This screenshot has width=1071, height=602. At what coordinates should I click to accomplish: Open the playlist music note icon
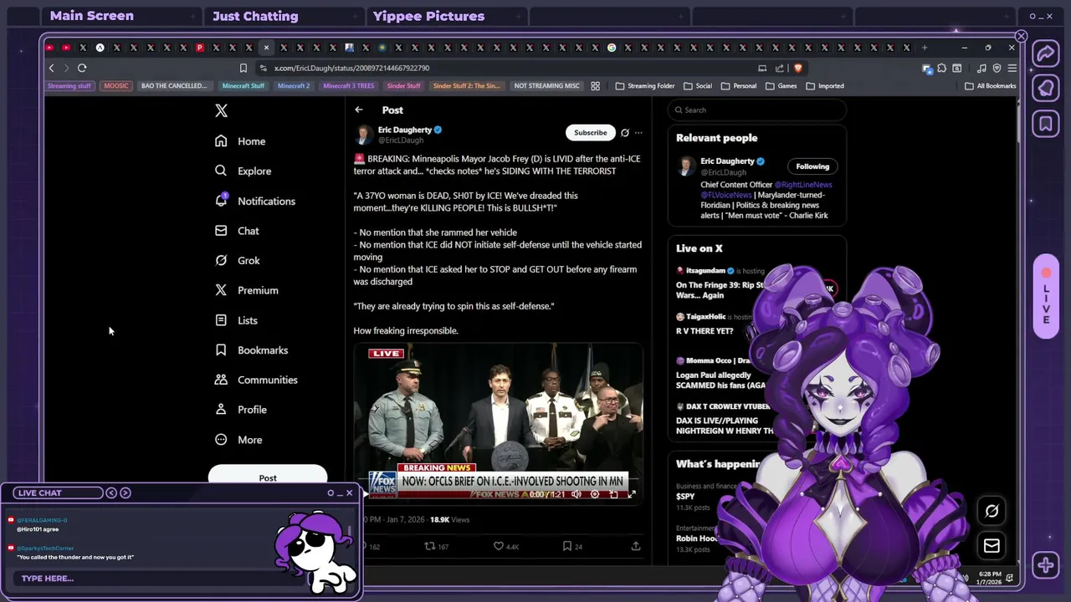pos(981,68)
